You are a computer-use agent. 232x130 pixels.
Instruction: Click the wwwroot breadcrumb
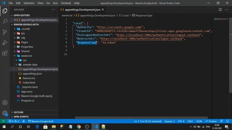(x=67, y=16)
